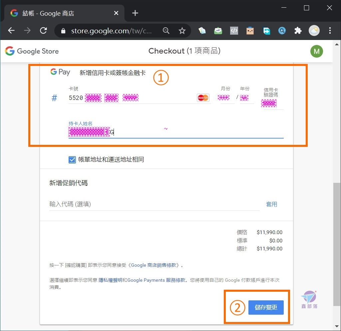This screenshot has width=341, height=331.
Task: Click the blue circle search extension icon
Action: point(282,31)
